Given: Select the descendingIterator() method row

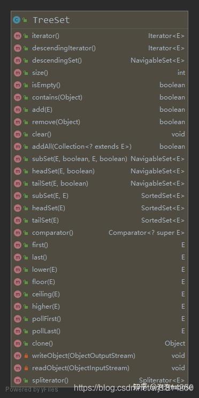Looking at the screenshot, I should pyautogui.click(x=99, y=48).
